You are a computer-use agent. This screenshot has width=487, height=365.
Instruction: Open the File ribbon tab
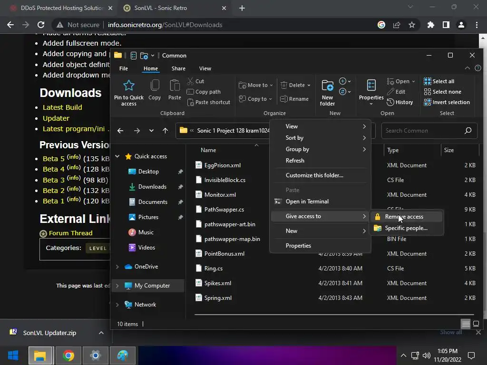tap(124, 68)
